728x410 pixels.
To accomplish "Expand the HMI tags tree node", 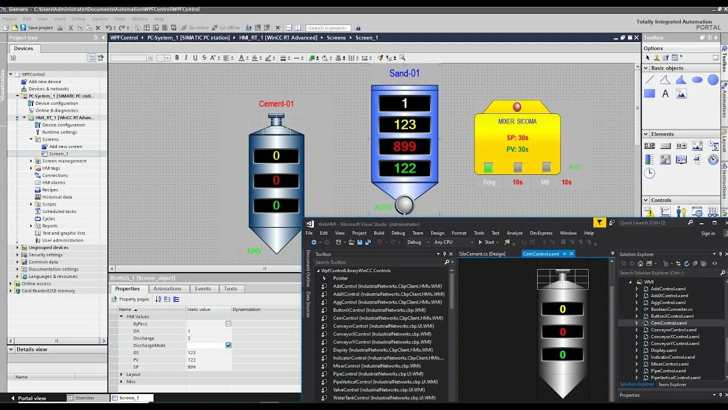I will pos(31,168).
